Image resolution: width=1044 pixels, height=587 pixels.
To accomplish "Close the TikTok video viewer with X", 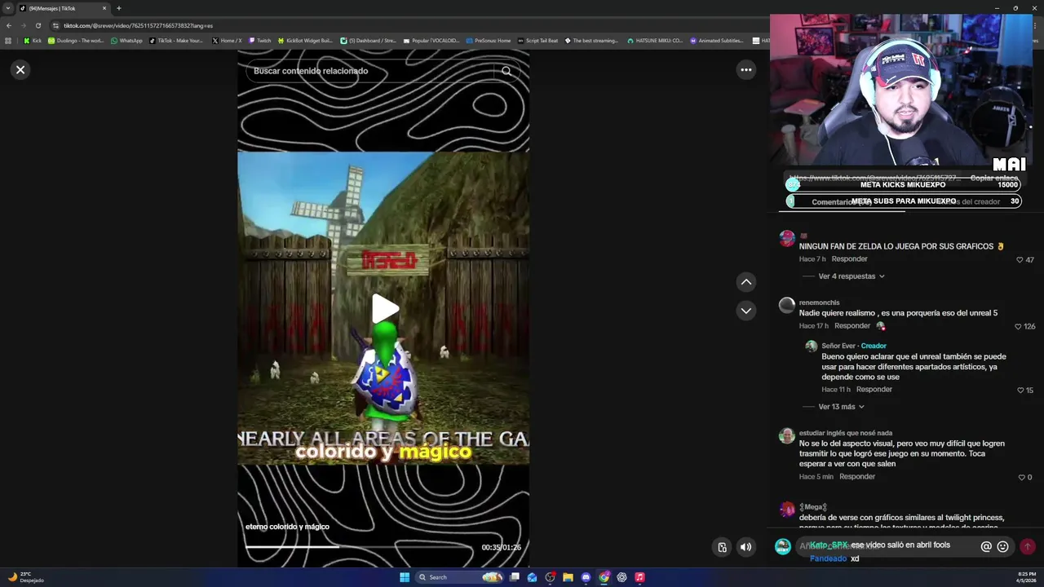I will [20, 70].
